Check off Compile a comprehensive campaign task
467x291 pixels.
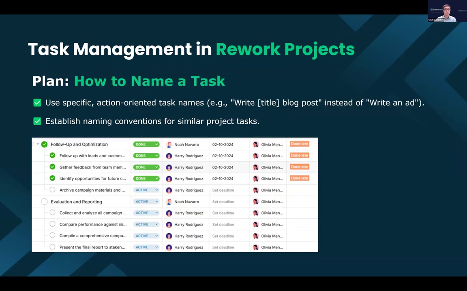point(52,236)
